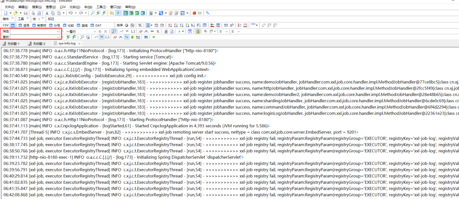
Task: Click the Abc delete duplicates icon
Action: 212,25
